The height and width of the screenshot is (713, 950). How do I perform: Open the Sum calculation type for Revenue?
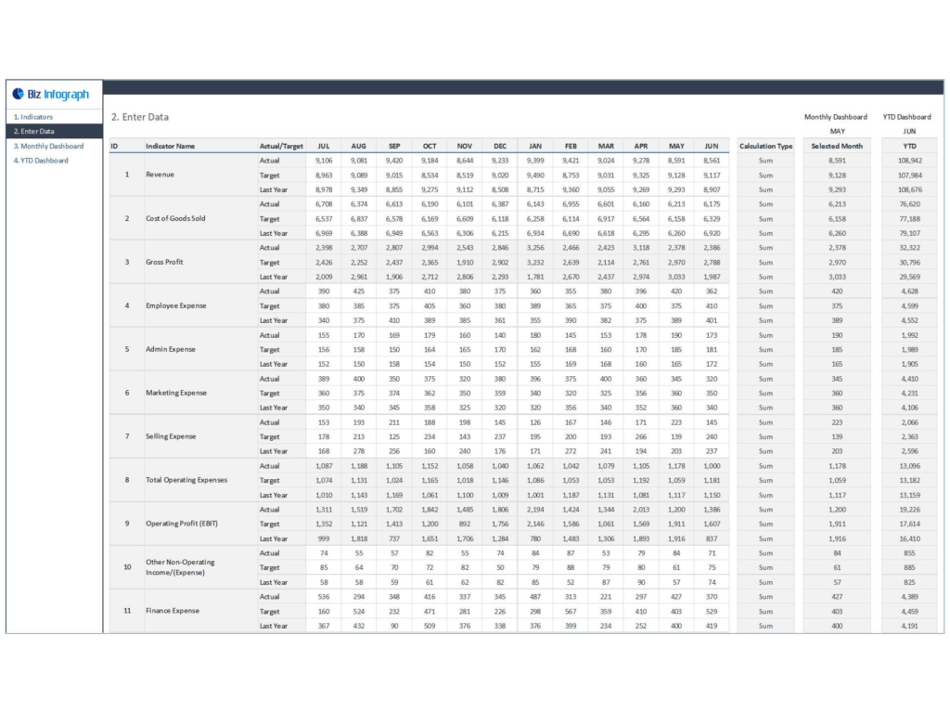[x=766, y=161]
